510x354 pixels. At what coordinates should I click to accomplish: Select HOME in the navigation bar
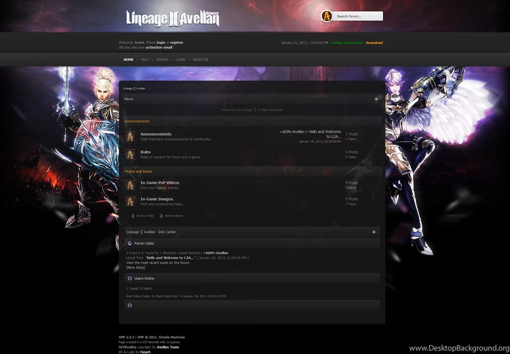click(128, 60)
